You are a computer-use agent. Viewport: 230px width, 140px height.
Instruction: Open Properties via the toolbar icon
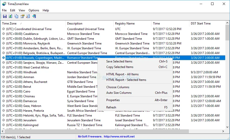click(x=22, y=16)
